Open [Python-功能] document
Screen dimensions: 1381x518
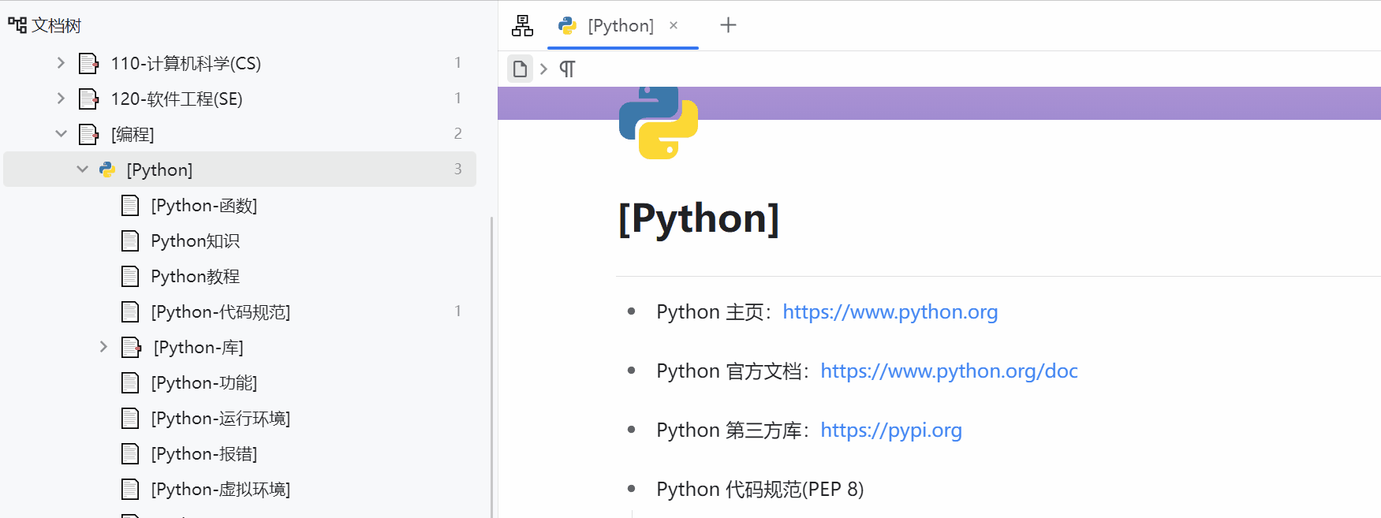[204, 383]
